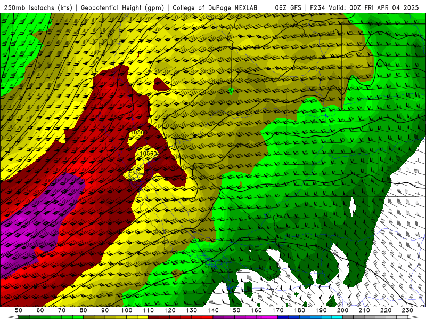Click the 60 kt legend label

click(x=40, y=310)
